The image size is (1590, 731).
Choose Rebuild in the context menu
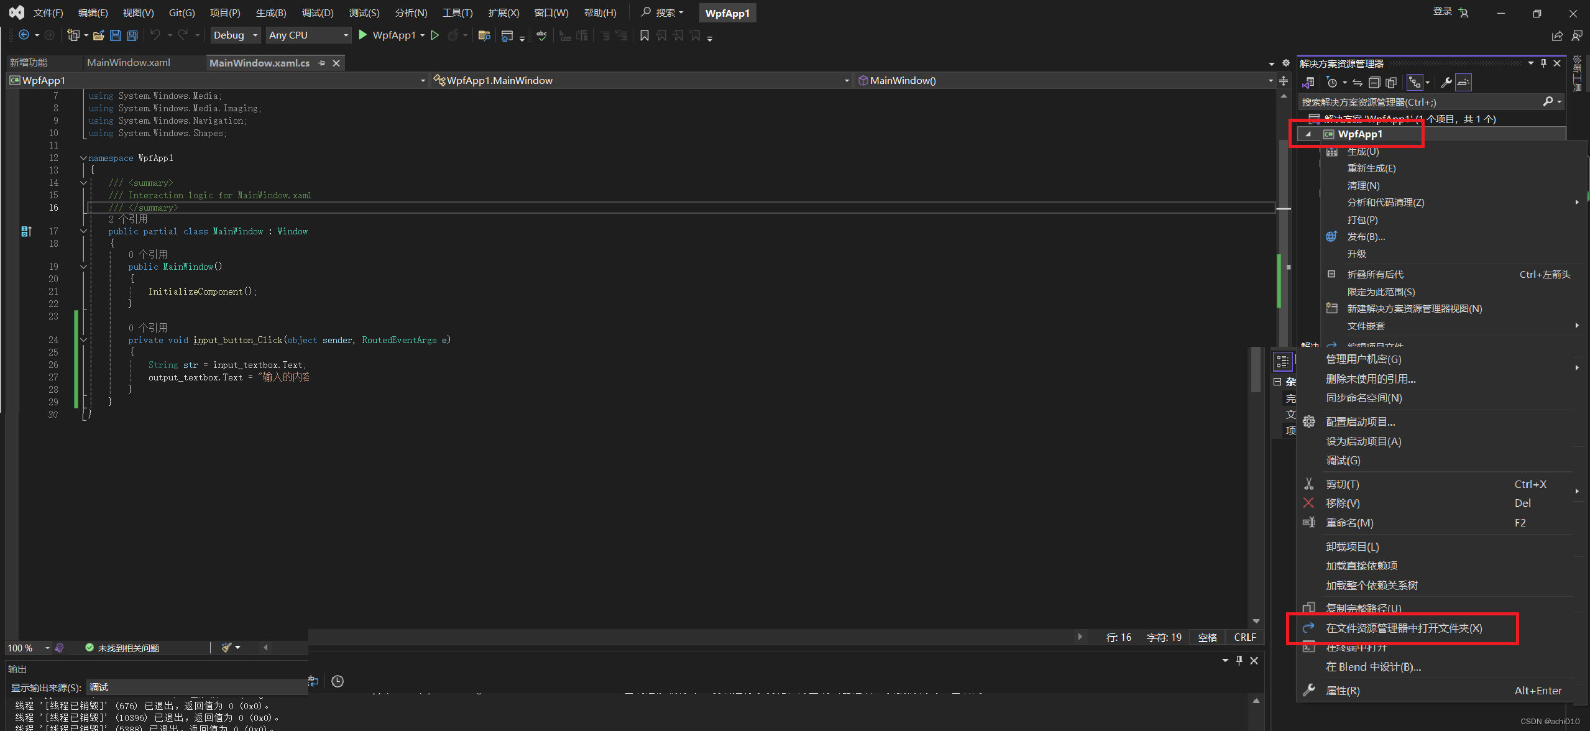coord(1371,168)
